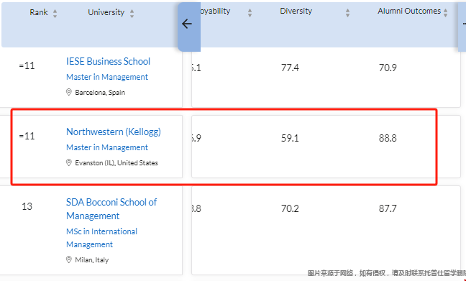The width and height of the screenshot is (466, 281).
Task: Select Bocconi alumni outcomes score 87.7
Action: click(x=388, y=208)
